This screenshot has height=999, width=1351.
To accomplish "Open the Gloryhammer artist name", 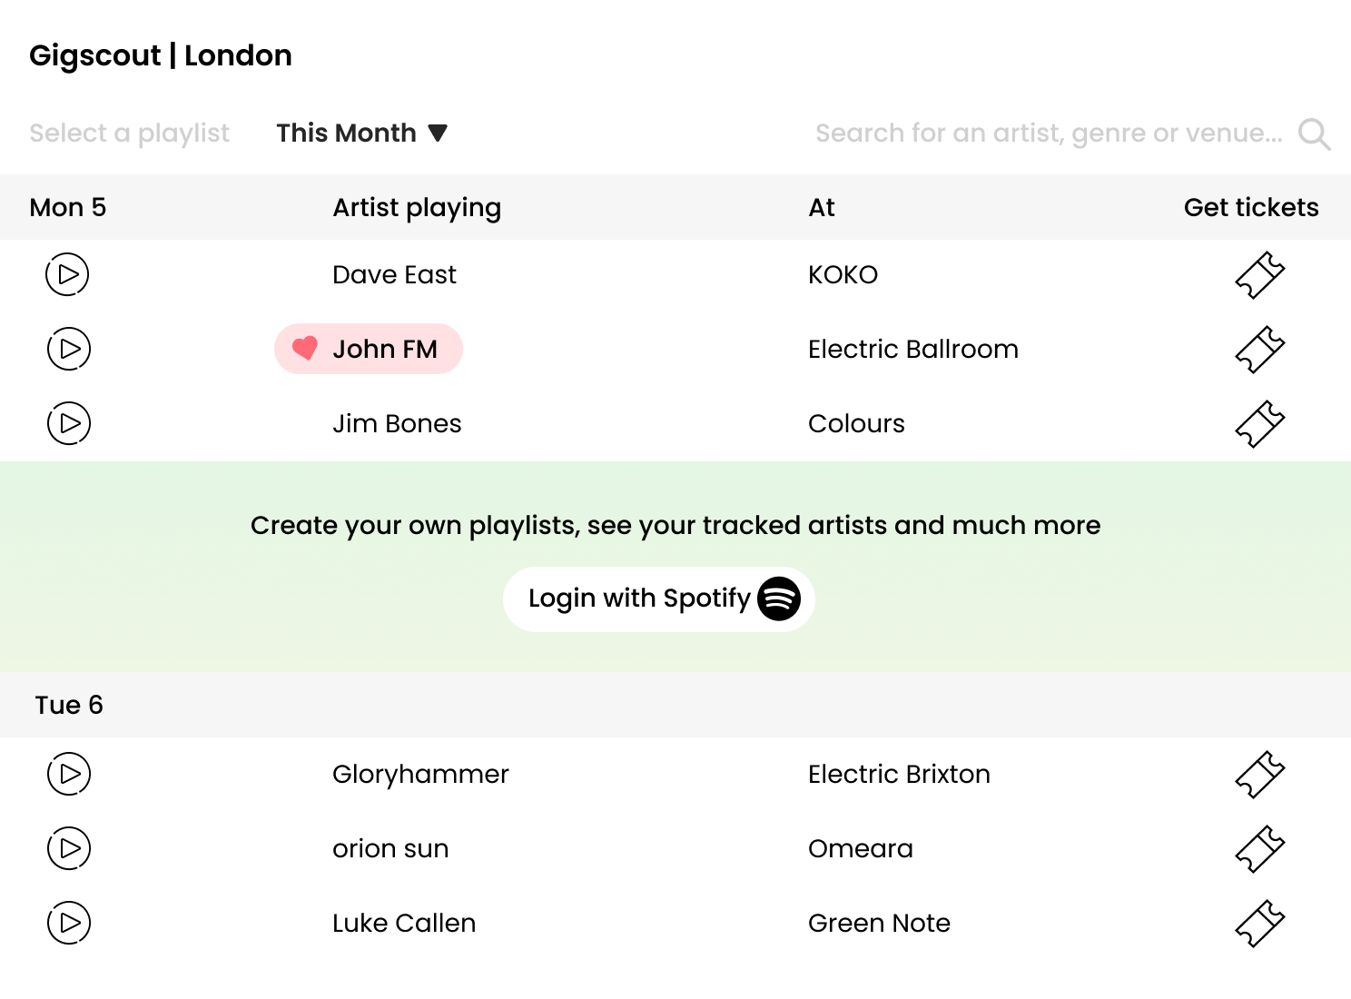I will pyautogui.click(x=420, y=774).
